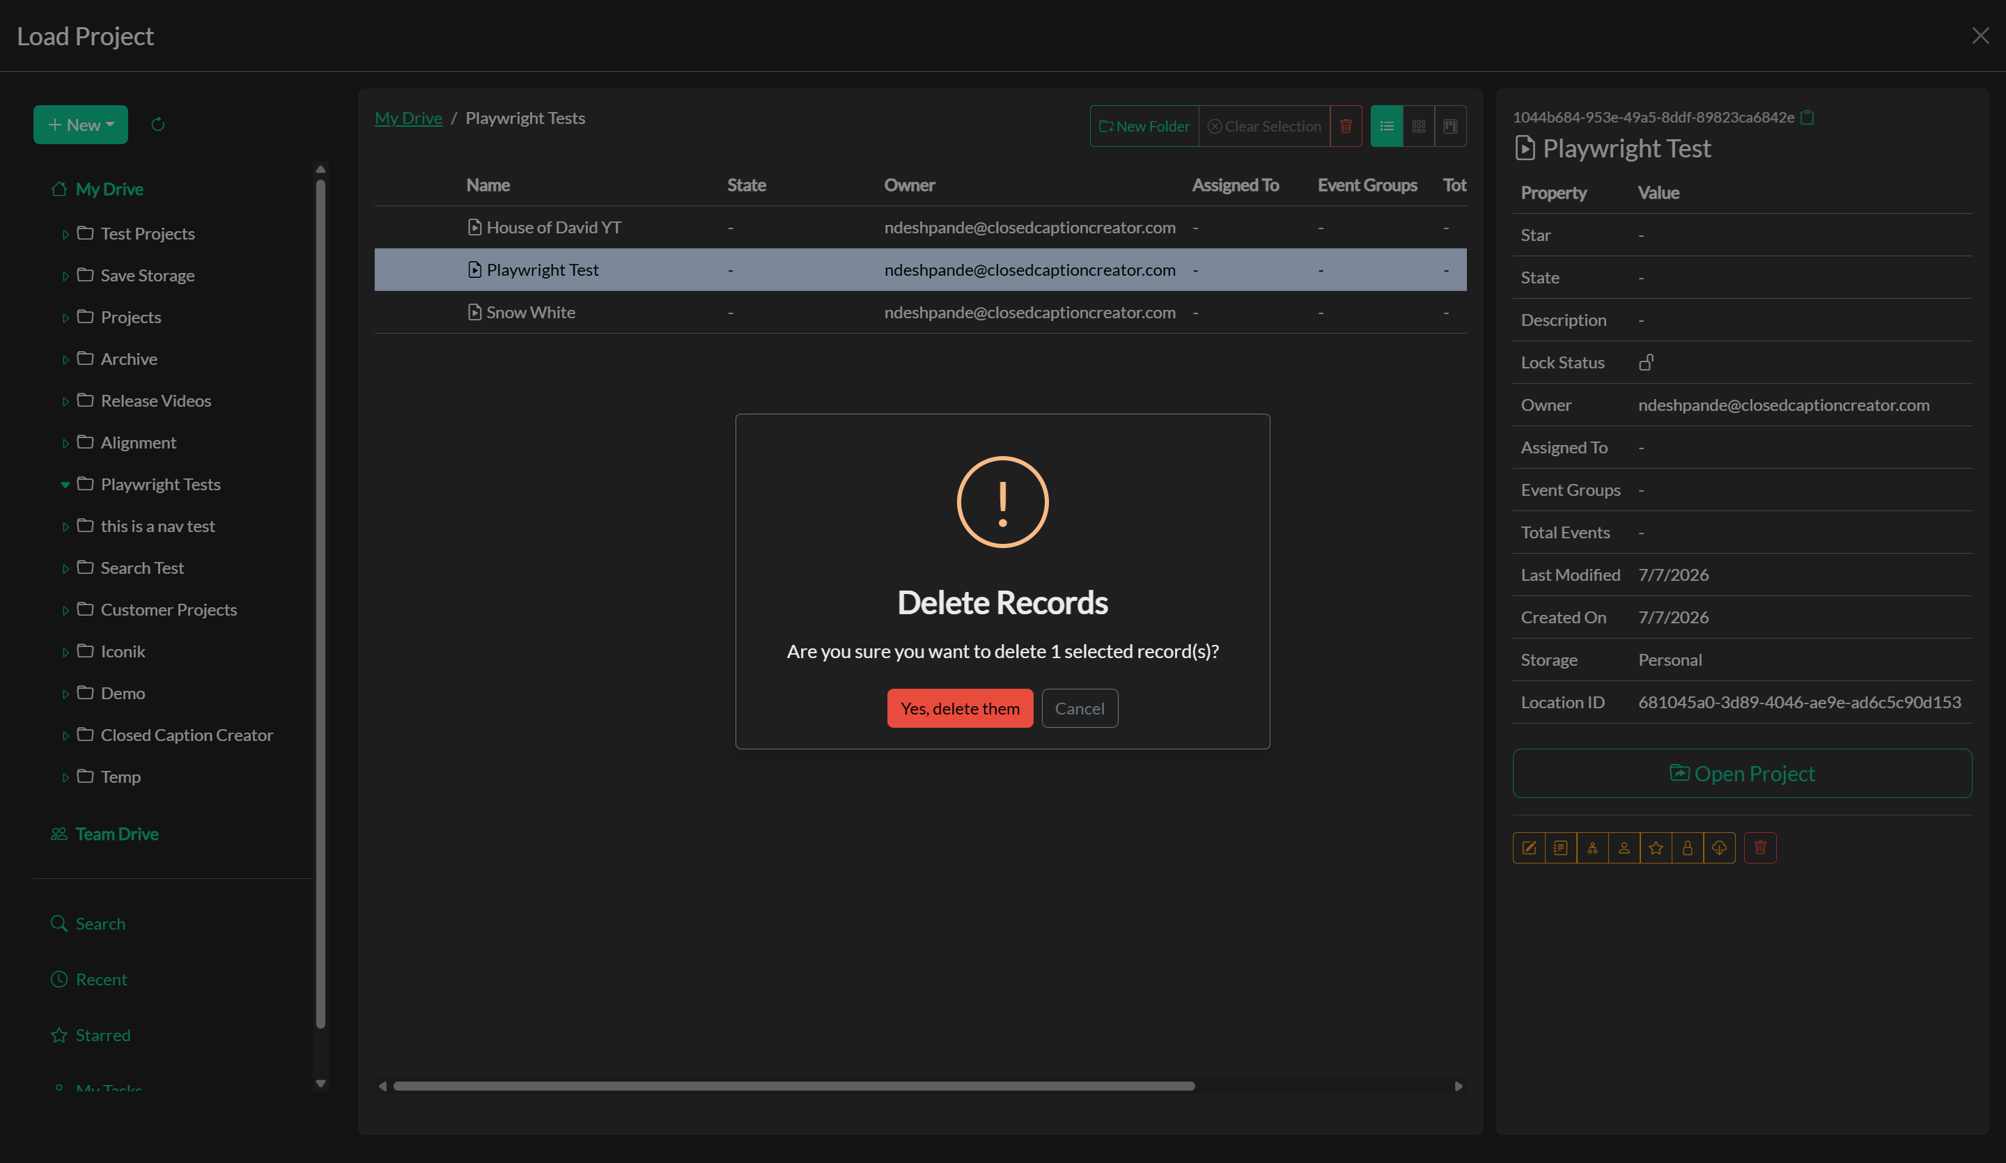Click the Open Project button
Image resolution: width=2006 pixels, height=1163 pixels.
point(1742,773)
